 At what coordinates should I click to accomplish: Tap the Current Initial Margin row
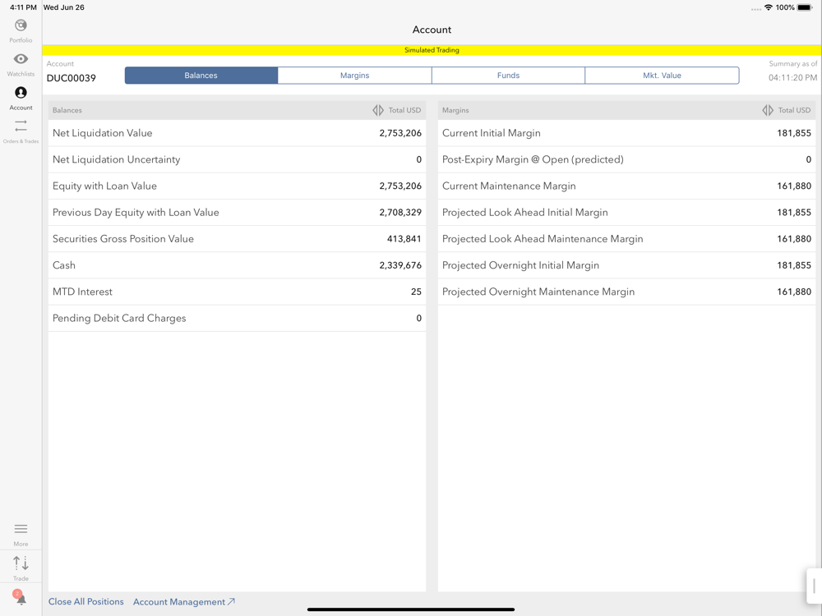626,133
